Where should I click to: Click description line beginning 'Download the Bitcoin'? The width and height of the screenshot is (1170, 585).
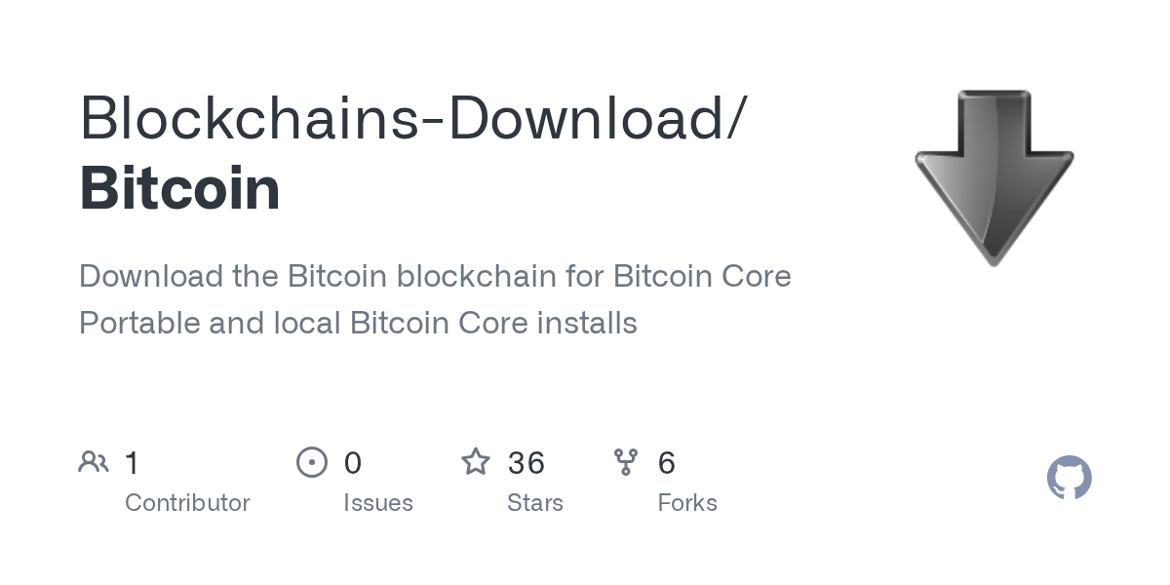click(x=435, y=276)
